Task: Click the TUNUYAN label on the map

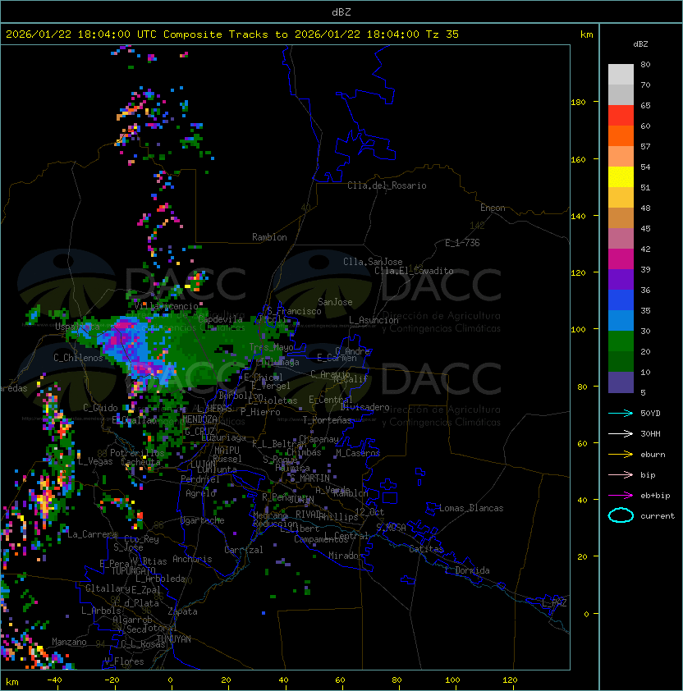Action: (174, 639)
